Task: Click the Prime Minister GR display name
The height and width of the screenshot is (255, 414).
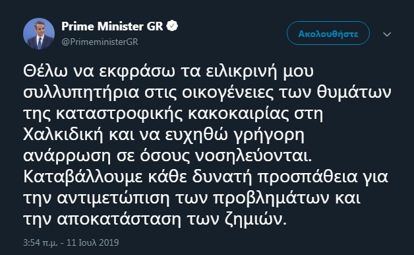Action: 112,26
